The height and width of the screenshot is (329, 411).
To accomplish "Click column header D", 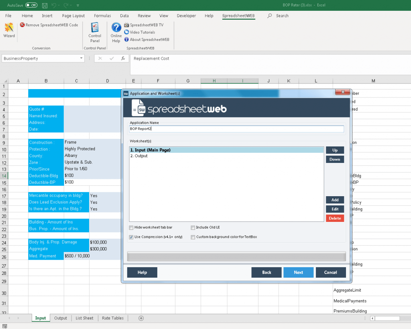I will (108, 81).
